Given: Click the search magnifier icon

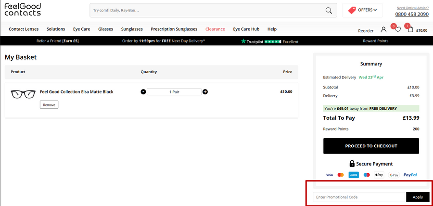Looking at the screenshot, I should click(329, 11).
